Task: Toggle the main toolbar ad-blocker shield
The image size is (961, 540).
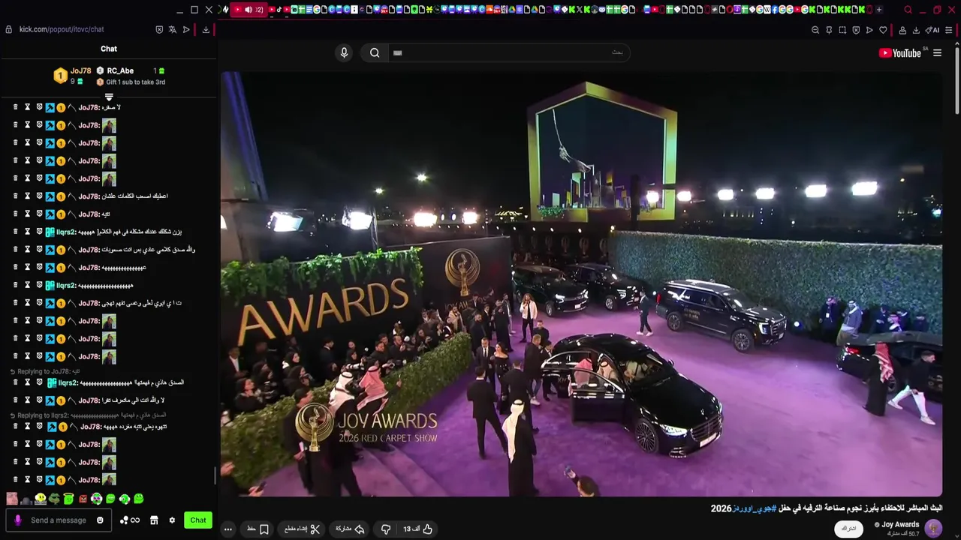Action: 856,30
